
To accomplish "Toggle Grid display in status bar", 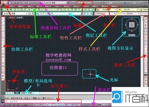I will 41,105.
